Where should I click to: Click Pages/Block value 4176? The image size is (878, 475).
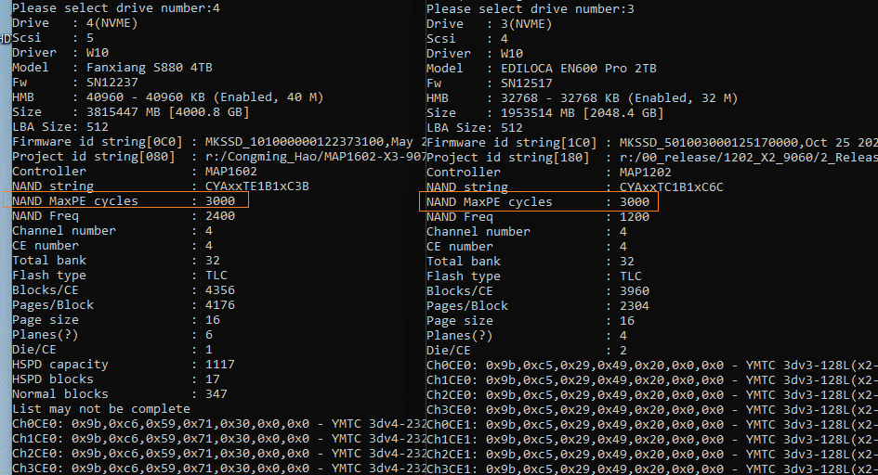click(x=220, y=305)
